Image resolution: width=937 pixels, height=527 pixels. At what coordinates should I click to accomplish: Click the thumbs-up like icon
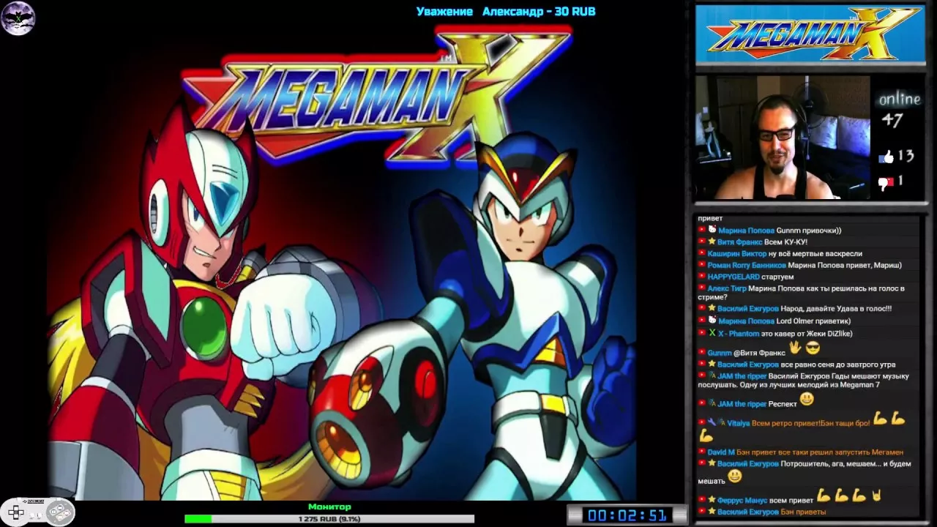pos(886,156)
